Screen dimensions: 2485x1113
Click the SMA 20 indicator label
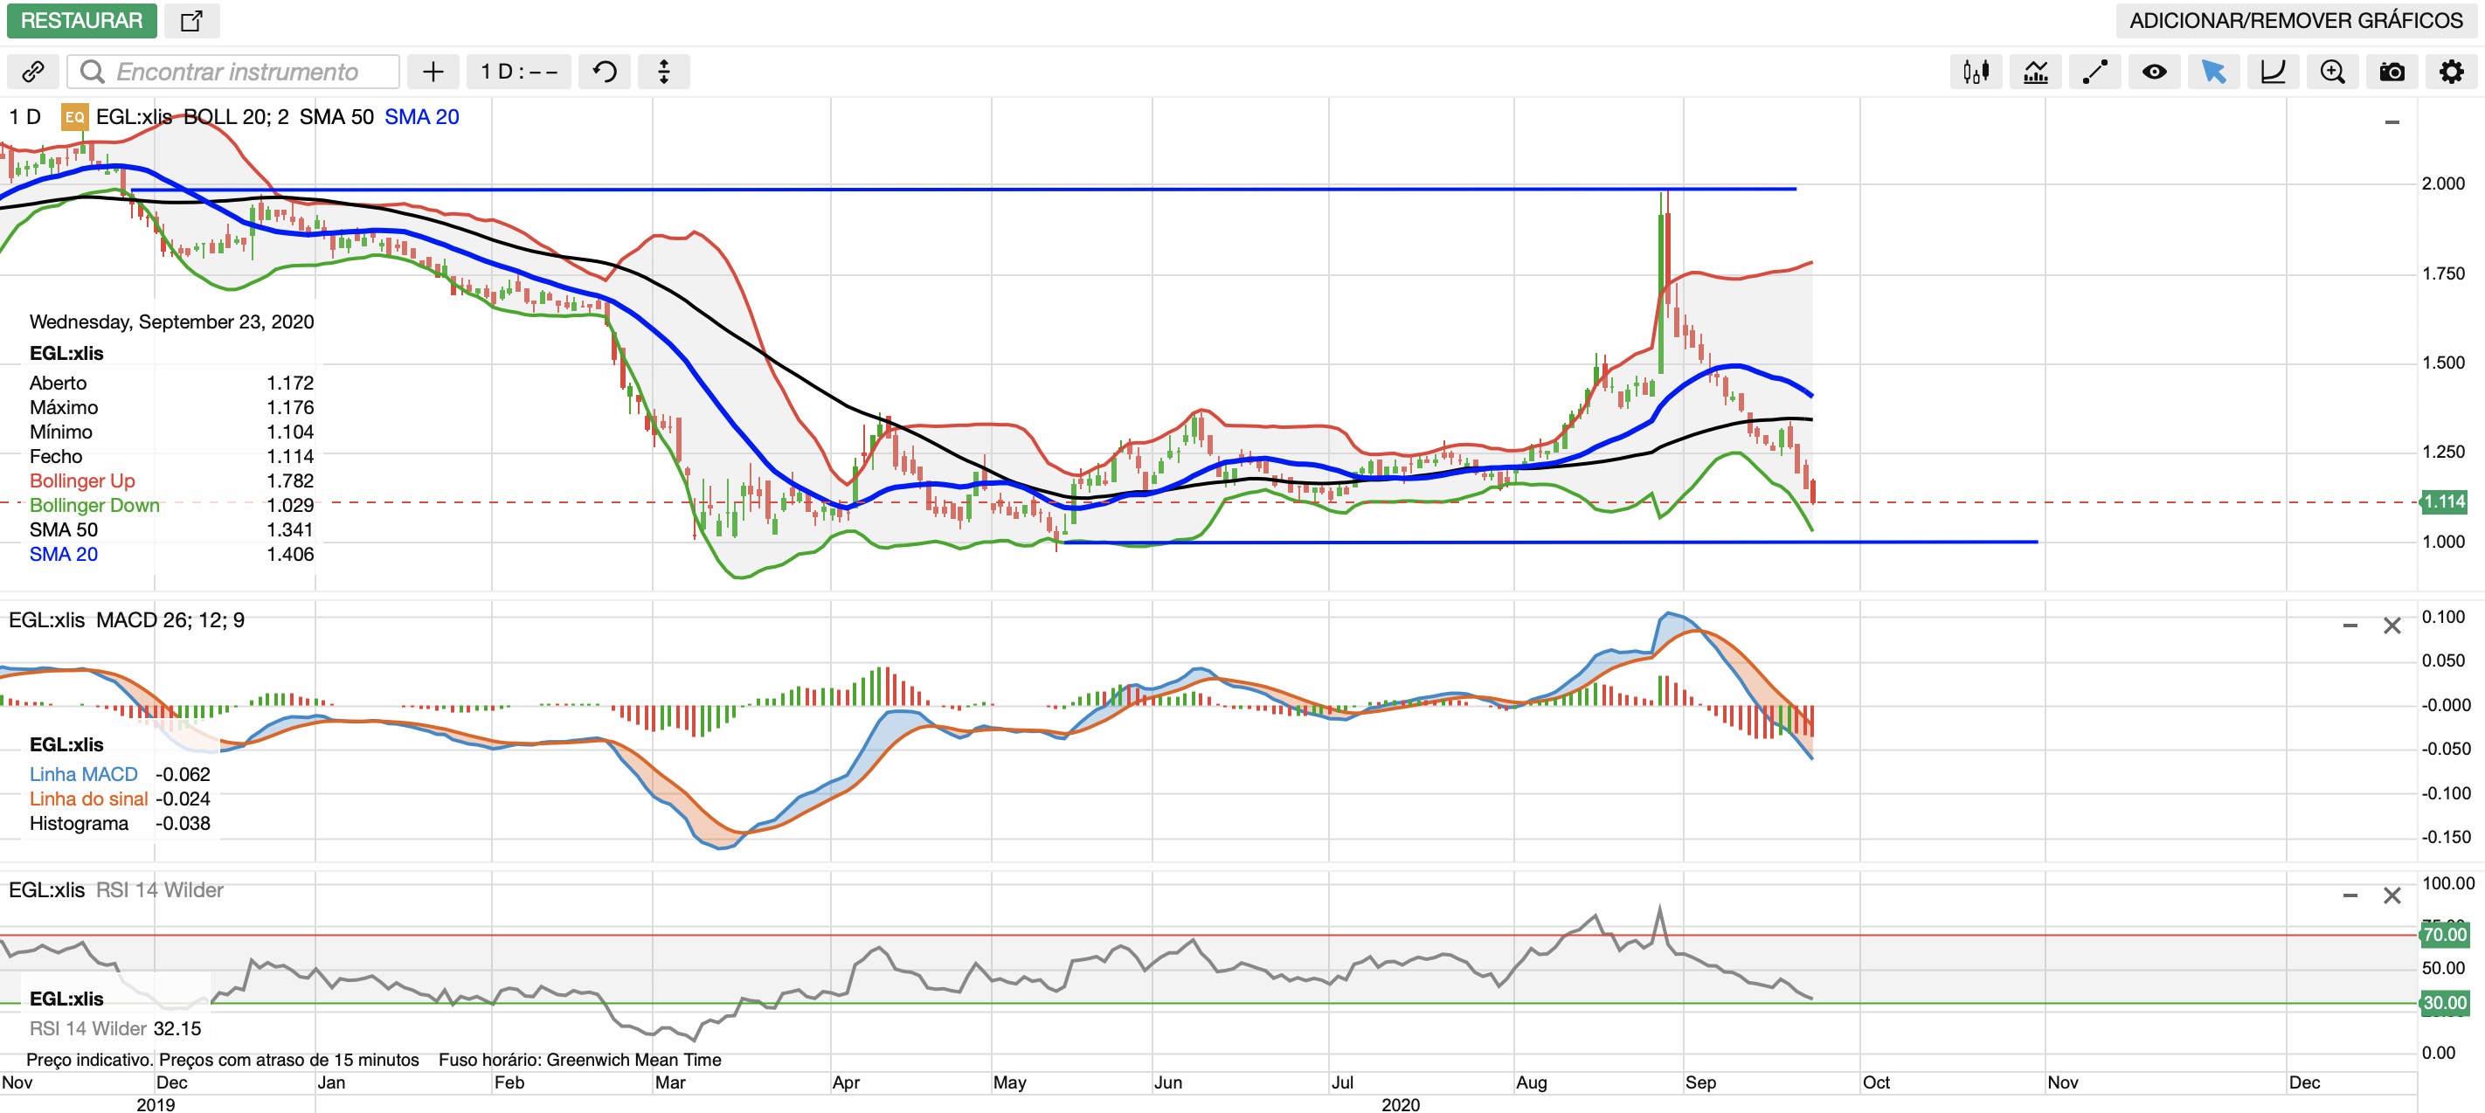click(421, 117)
